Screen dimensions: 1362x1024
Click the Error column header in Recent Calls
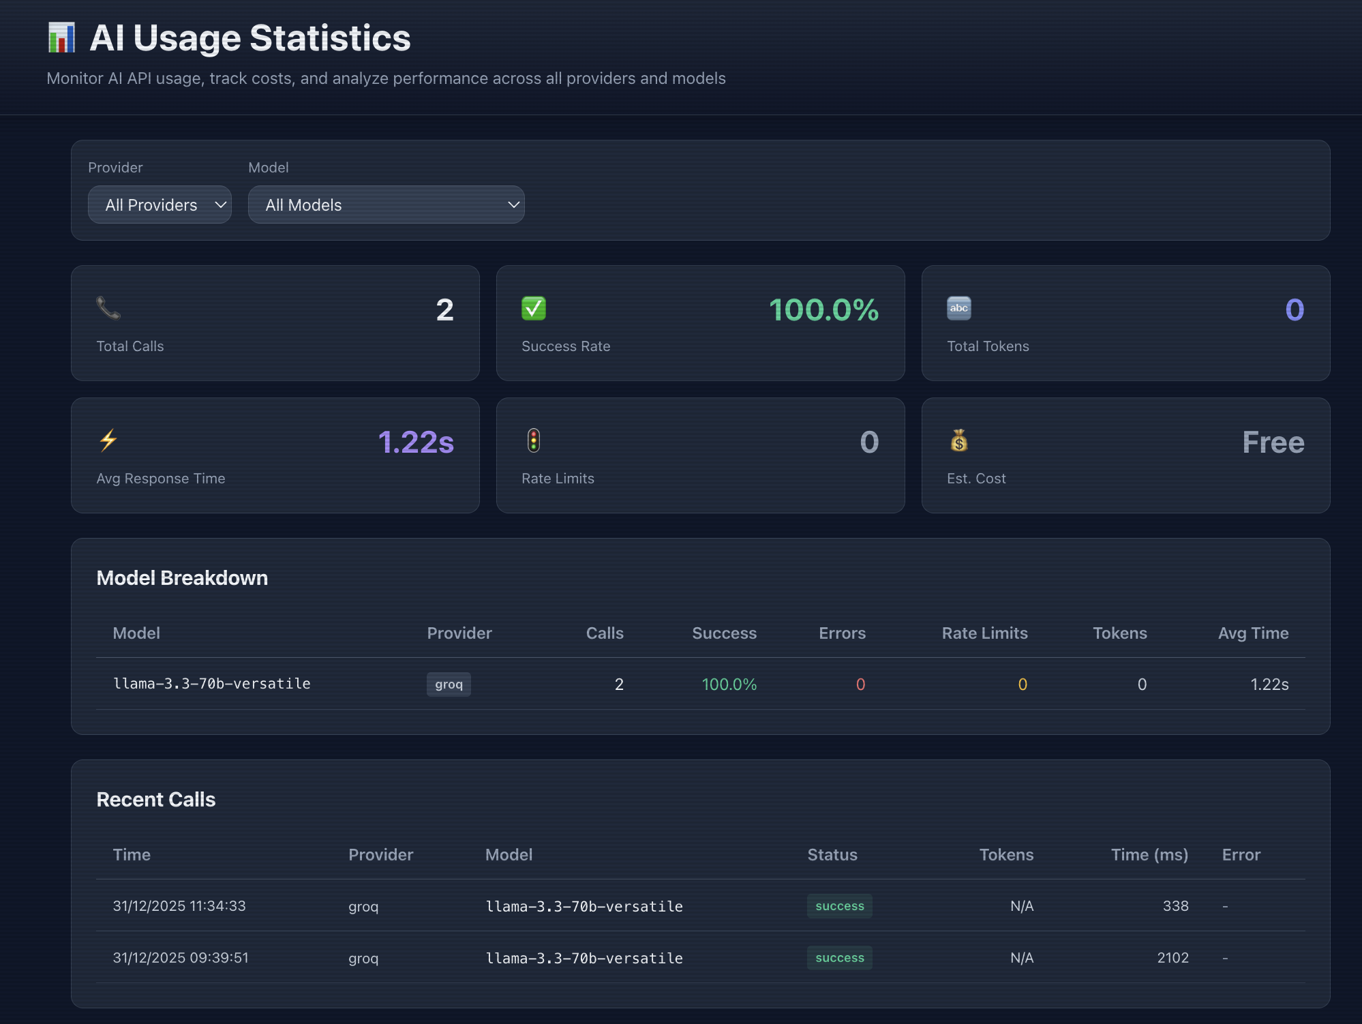1241,855
